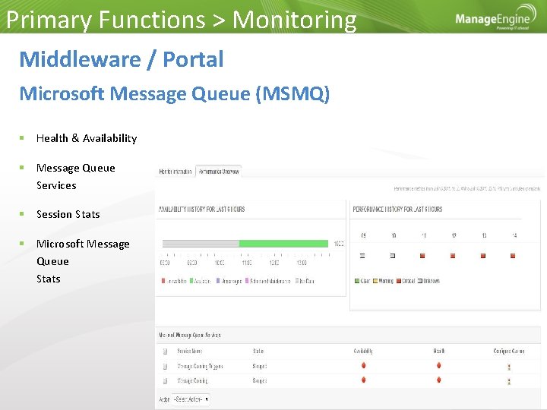Click the Health & Availability bullet
This screenshot has width=547, height=410.
click(x=87, y=138)
